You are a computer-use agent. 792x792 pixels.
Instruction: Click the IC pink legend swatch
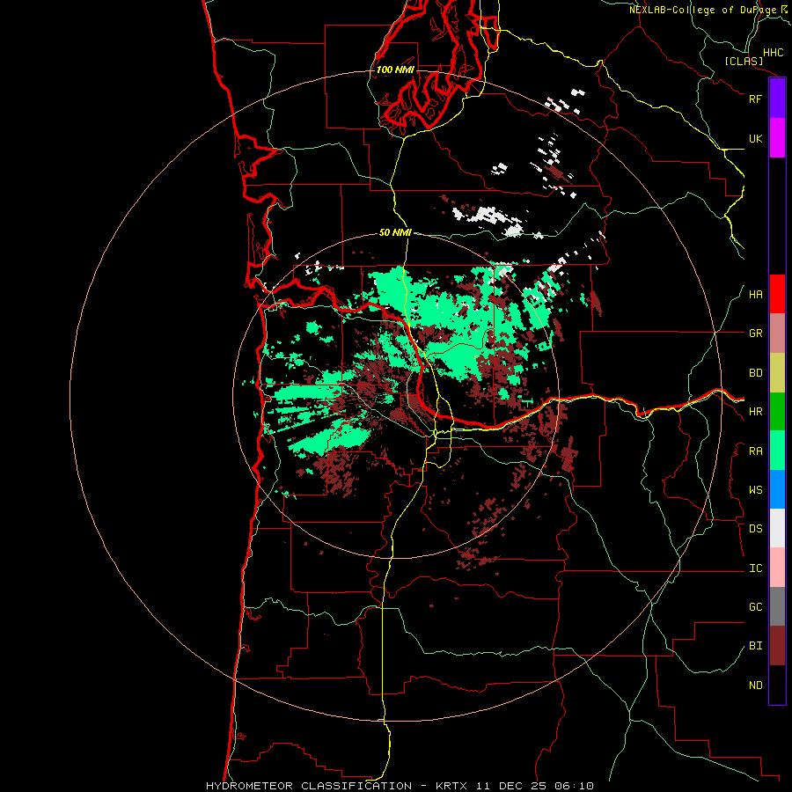(777, 568)
